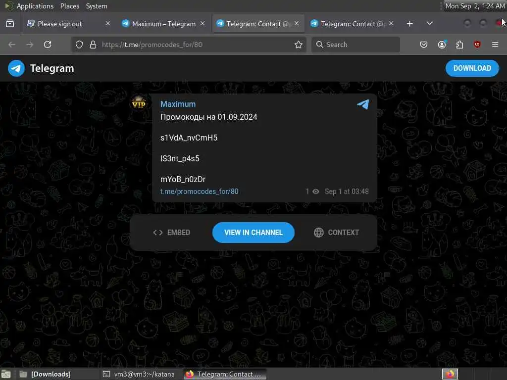Bookmark this page with the star icon

pos(299,45)
